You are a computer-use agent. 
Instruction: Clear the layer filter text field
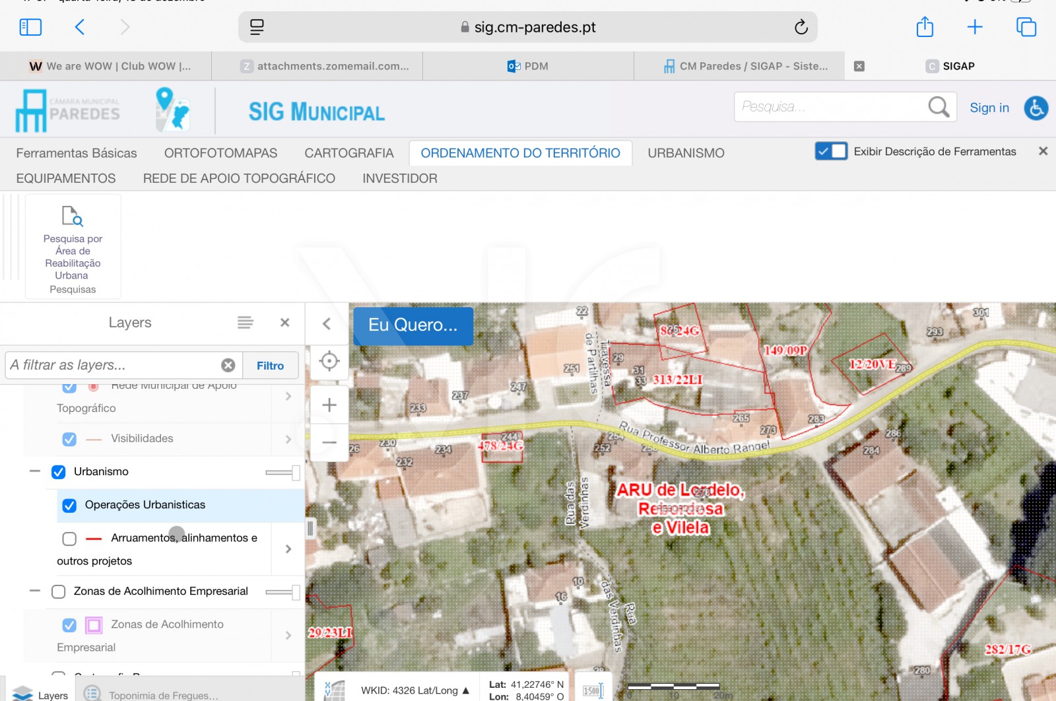(228, 365)
